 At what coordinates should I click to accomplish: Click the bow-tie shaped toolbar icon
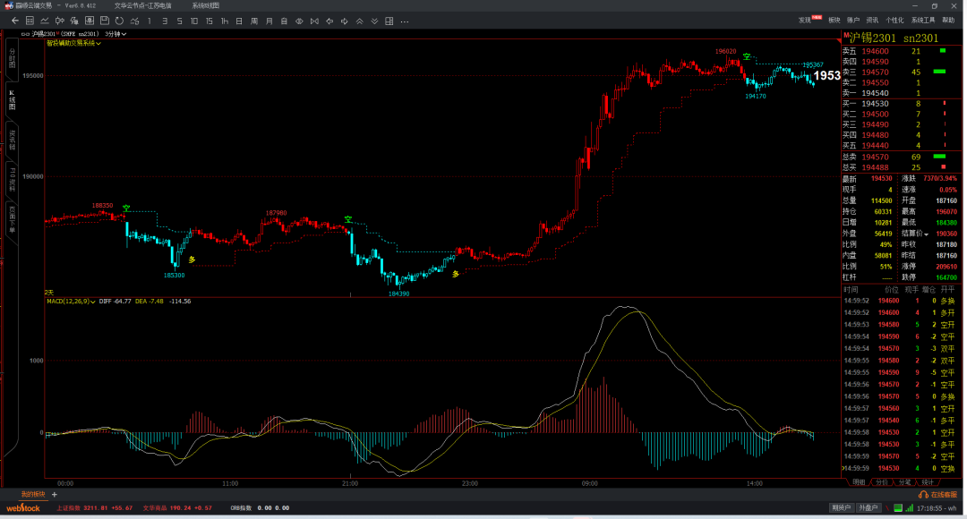(x=314, y=21)
